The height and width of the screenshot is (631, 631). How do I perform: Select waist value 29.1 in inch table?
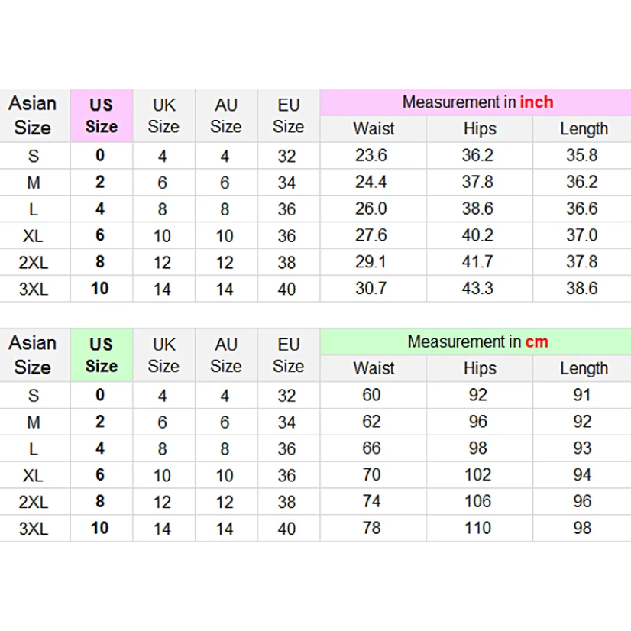click(x=371, y=262)
